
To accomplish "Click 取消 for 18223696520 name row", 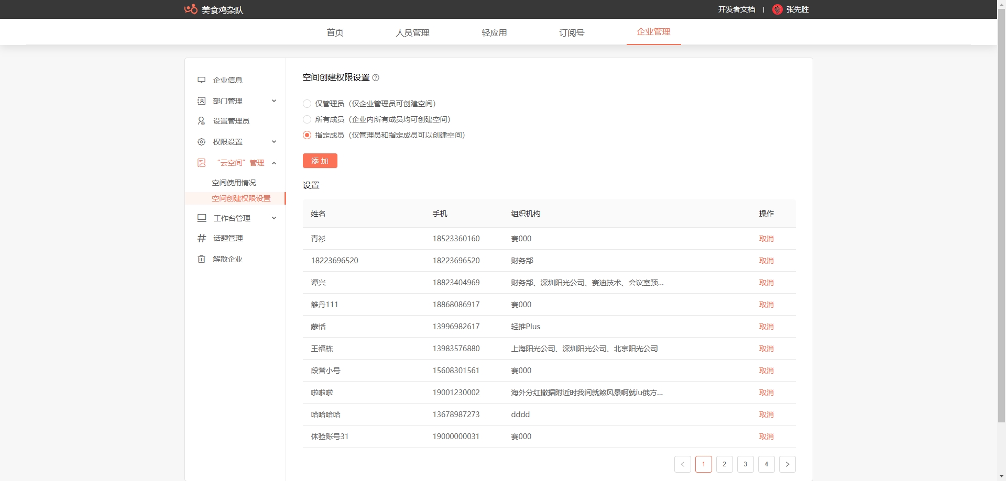I will 767,261.
